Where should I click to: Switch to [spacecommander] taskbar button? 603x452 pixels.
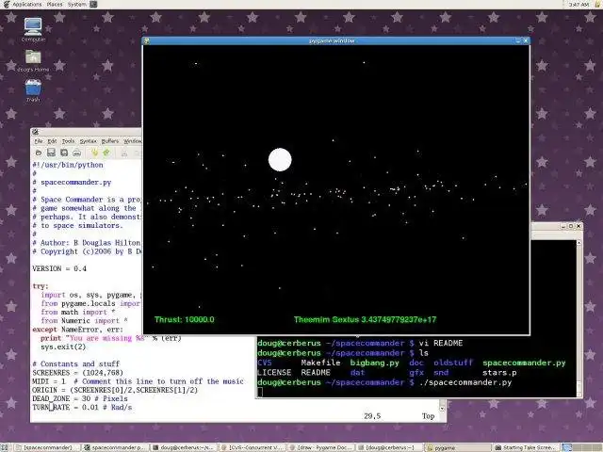click(x=47, y=448)
